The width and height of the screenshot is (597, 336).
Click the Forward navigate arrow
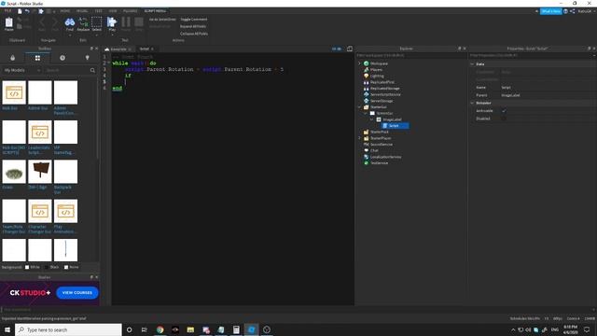click(54, 22)
